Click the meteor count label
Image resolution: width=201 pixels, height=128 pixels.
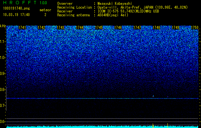45,10
